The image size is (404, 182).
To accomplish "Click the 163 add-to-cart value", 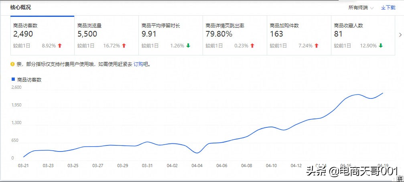I will [x=276, y=34].
